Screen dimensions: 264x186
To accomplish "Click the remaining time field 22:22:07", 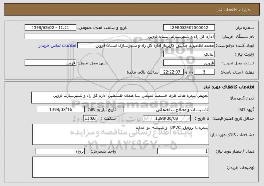I will point(171,72).
